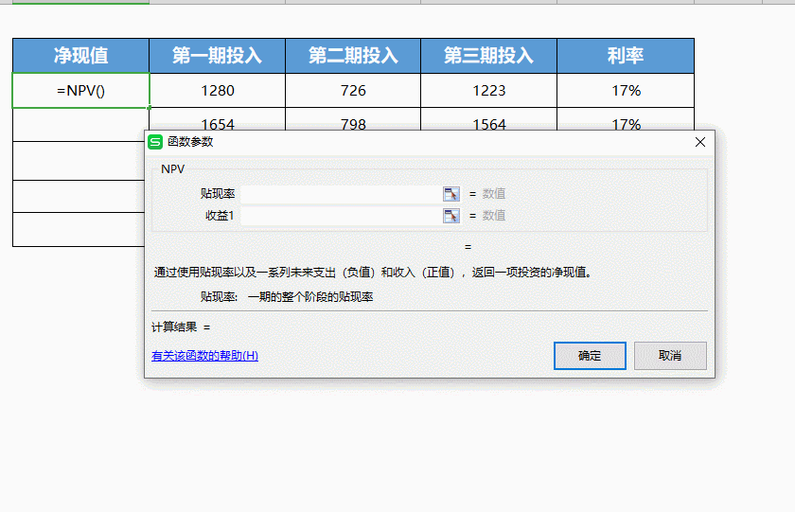Open 有关该函数的帮助(H) link
This screenshot has width=795, height=512.
[x=204, y=356]
